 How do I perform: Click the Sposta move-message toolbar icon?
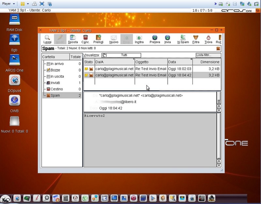pyautogui.click(x=73, y=39)
